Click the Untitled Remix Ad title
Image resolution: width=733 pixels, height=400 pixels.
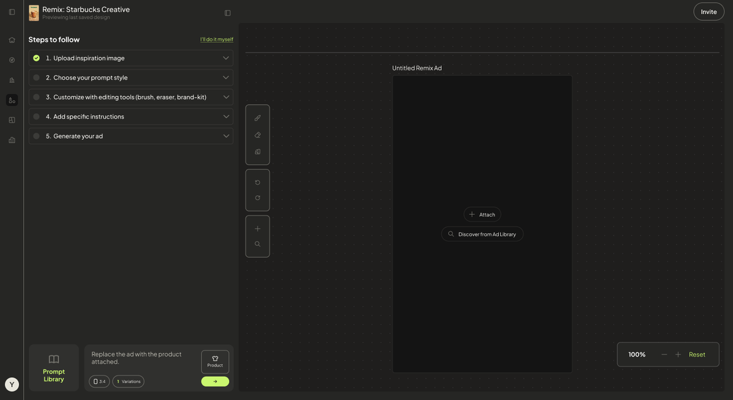point(417,68)
